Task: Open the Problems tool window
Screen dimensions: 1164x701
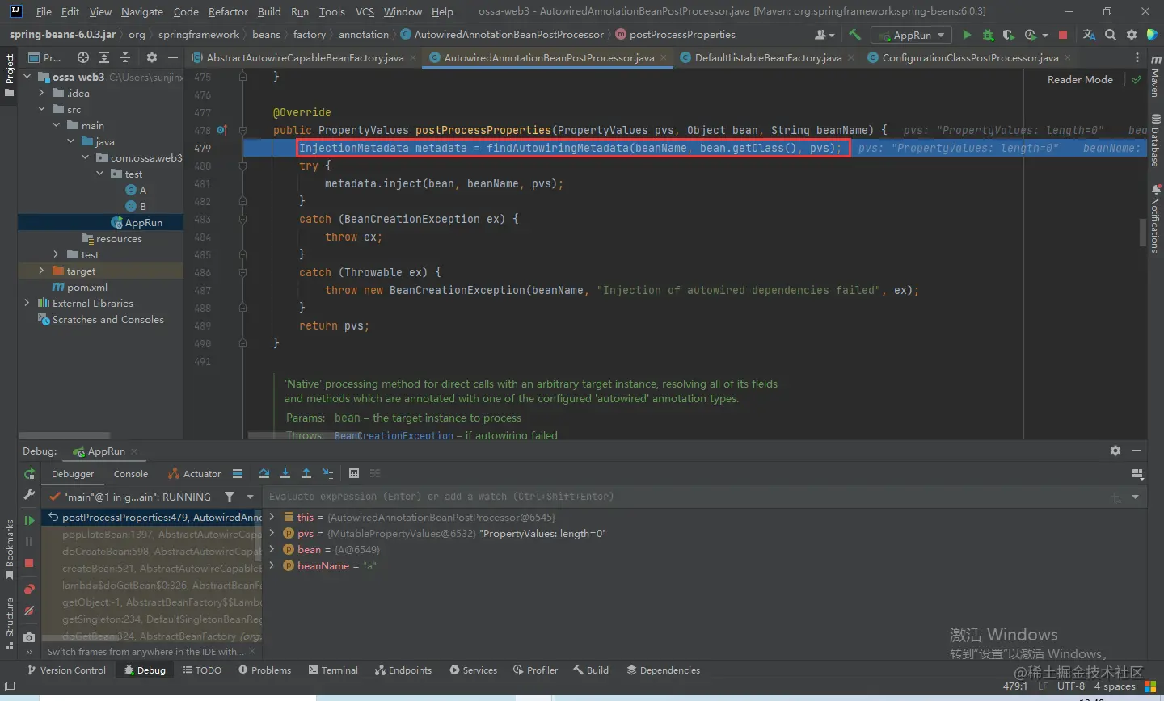Action: click(264, 670)
